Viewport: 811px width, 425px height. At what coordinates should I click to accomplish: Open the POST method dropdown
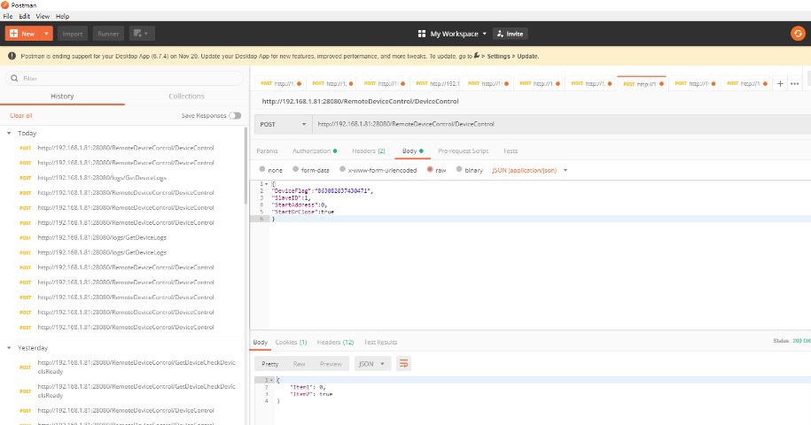coord(283,124)
